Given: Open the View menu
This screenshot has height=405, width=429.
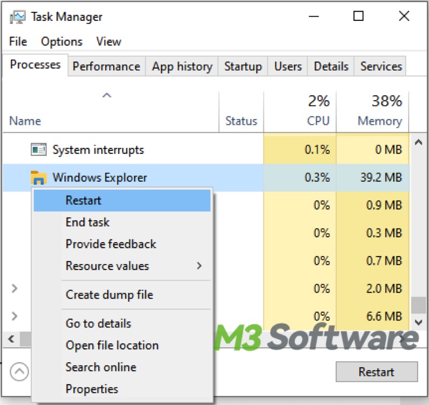Looking at the screenshot, I should [x=109, y=42].
